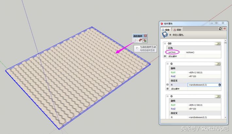The height and width of the screenshot is (134, 232).
Task: Switch to the 函数 (Functions) tab
Action: click(x=177, y=30)
